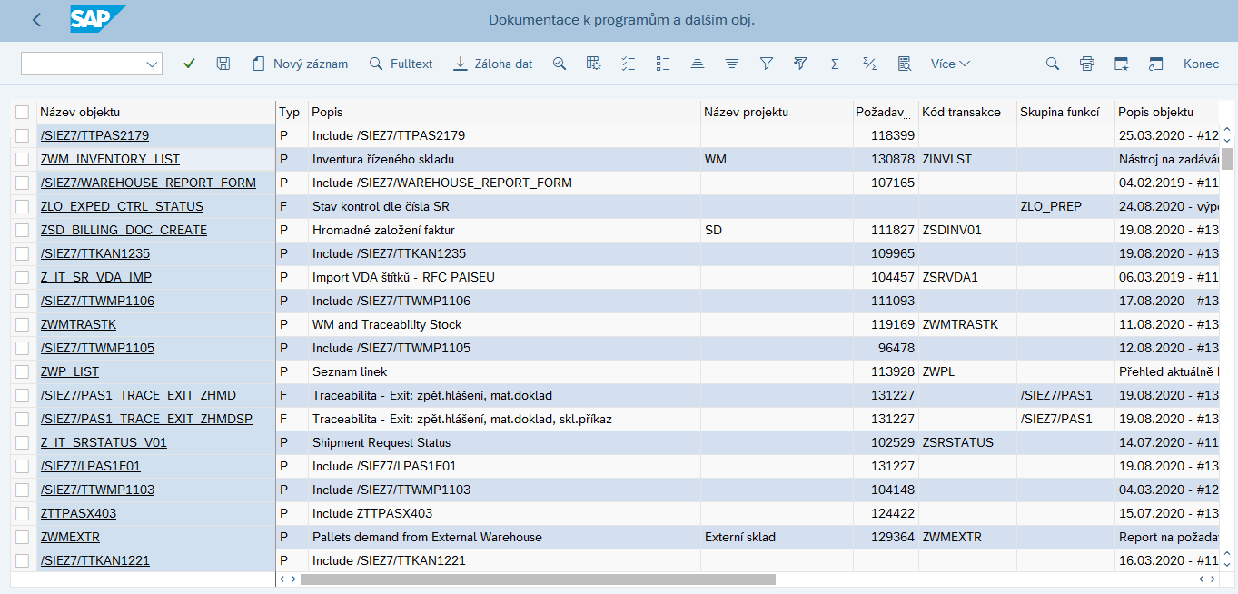
Task: Select the checkbox for ZWMTRASTK row
Action: 23,324
